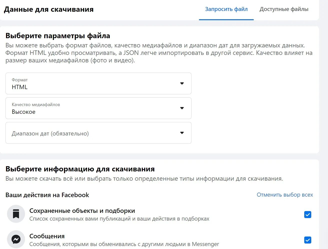Viewport: 328px width, 249px height.
Task: Click the Отменить выбор всех link
Action: [x=285, y=195]
